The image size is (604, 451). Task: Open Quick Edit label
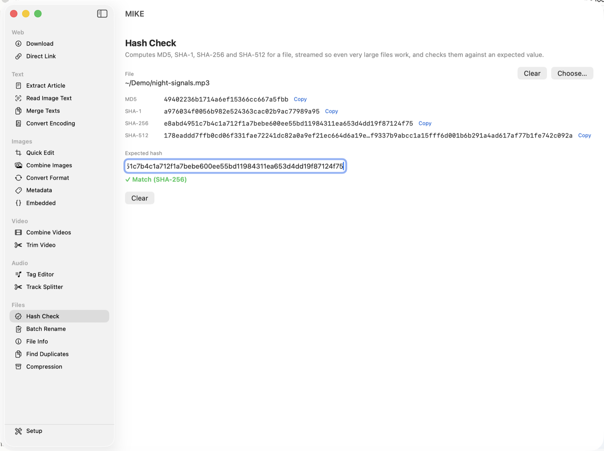(40, 153)
